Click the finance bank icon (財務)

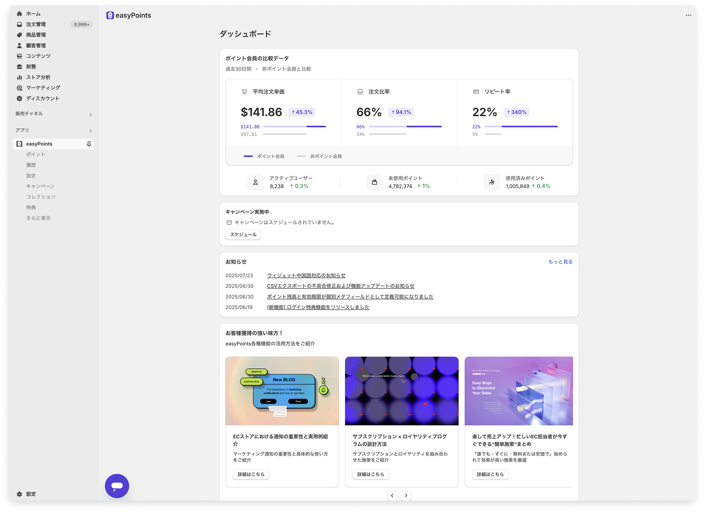[19, 66]
